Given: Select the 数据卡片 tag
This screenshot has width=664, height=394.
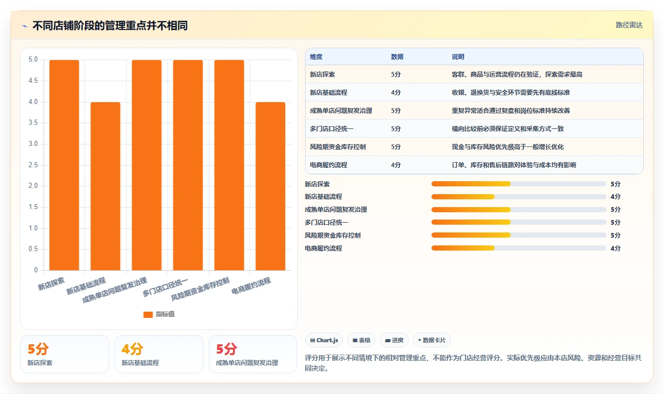Looking at the screenshot, I should coord(432,340).
